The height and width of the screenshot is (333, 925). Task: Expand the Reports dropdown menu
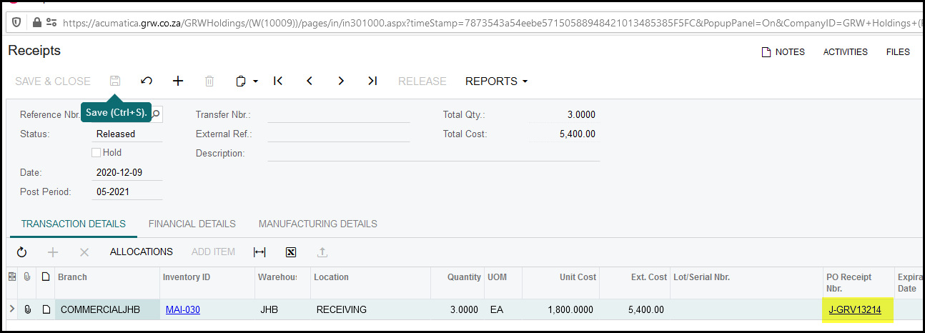coord(496,81)
